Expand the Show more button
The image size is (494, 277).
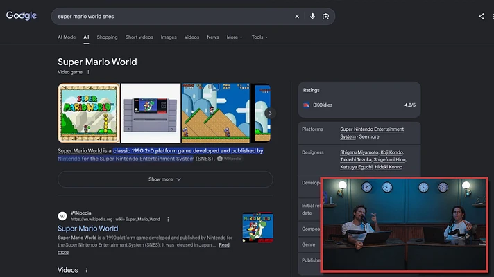point(165,179)
